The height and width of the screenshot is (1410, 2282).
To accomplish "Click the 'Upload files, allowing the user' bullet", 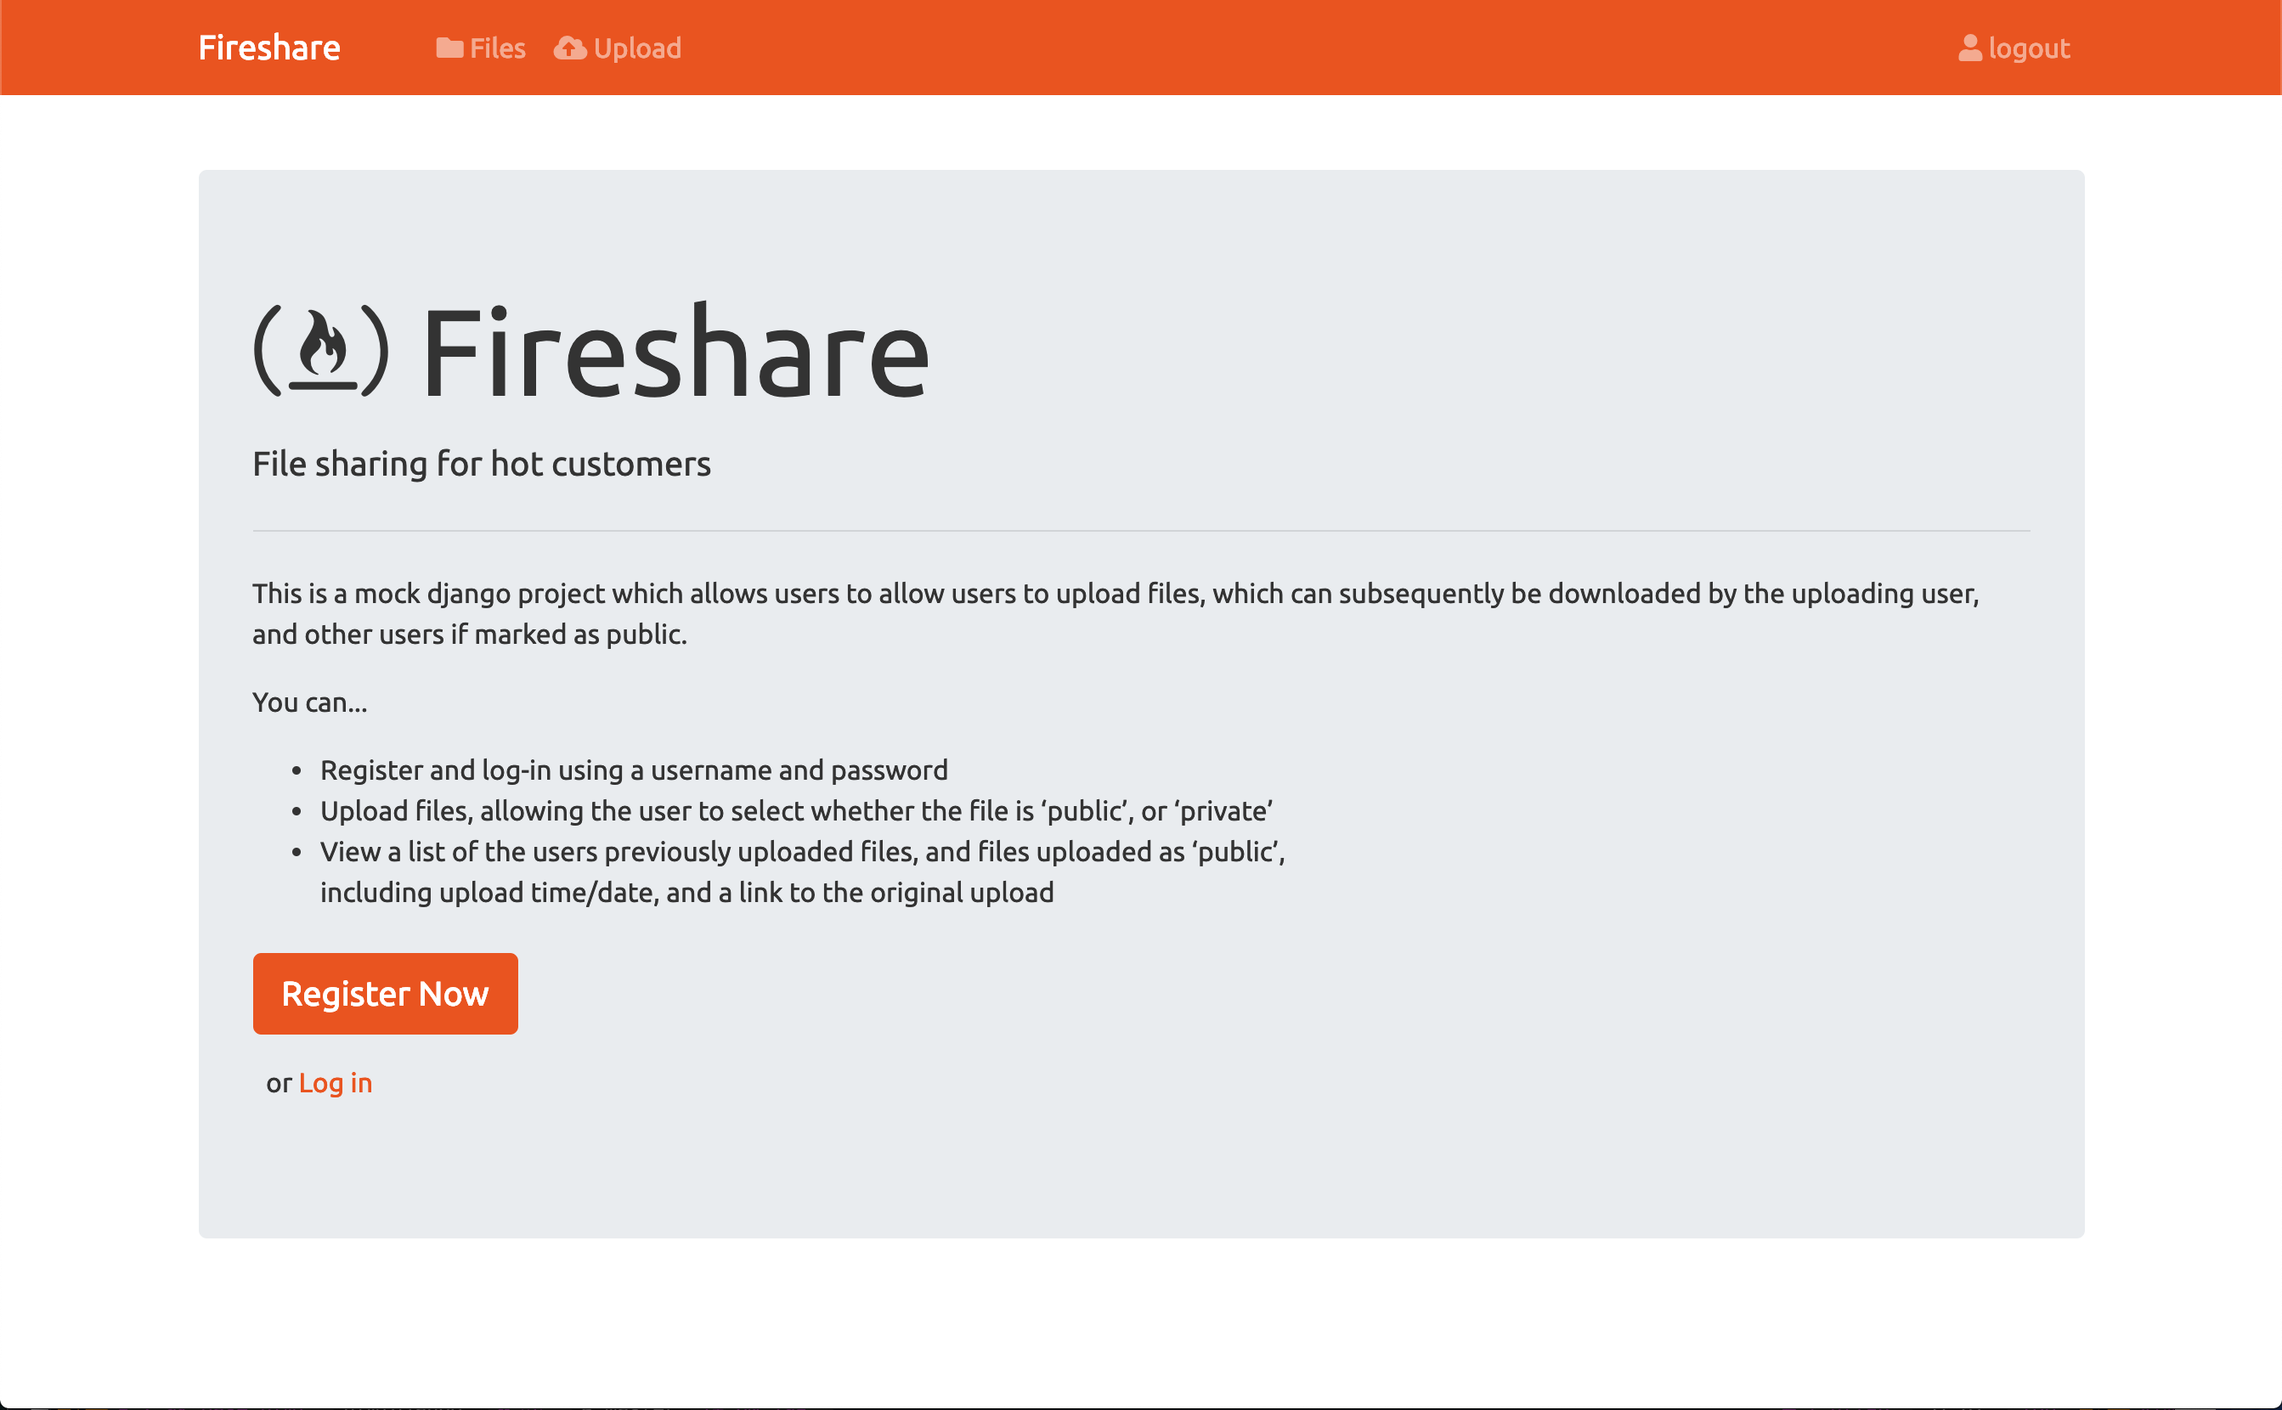I will click(795, 810).
